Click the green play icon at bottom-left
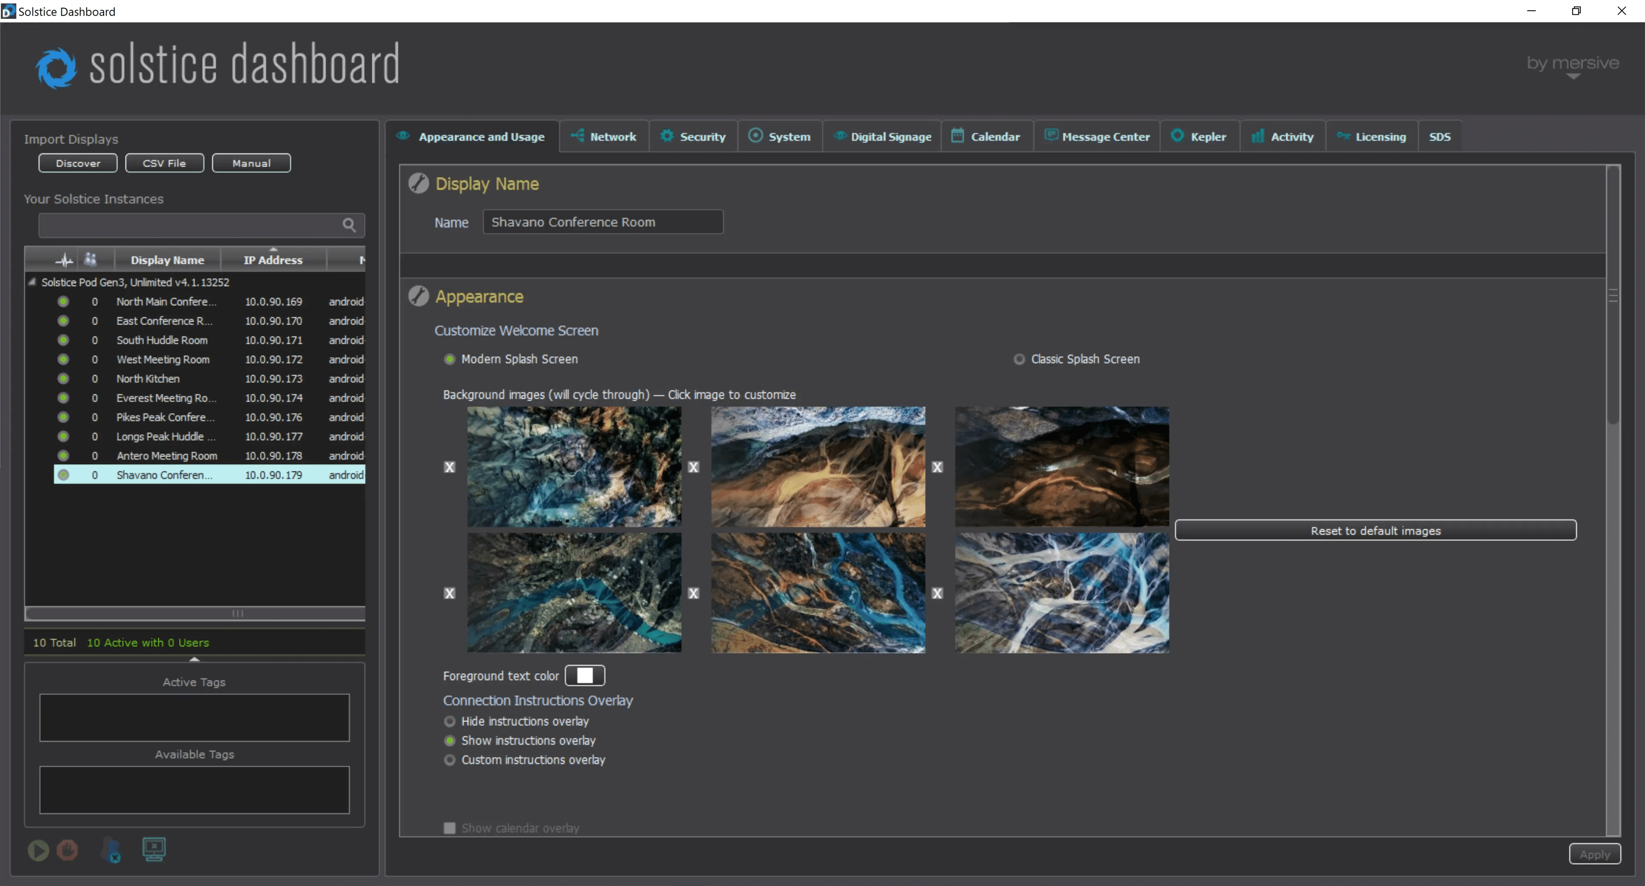Screen dimensions: 1645x886 click(x=38, y=850)
